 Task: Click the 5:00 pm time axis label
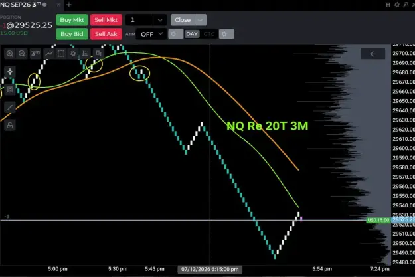tap(58, 269)
